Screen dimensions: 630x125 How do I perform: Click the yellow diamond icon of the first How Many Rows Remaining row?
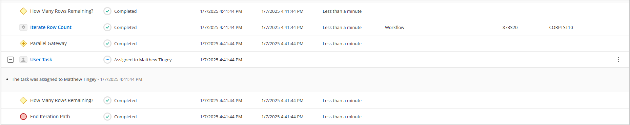point(23,11)
